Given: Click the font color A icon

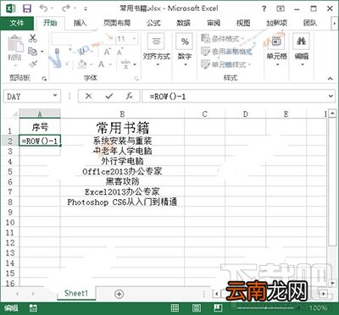Looking at the screenshot, I should pyautogui.click(x=102, y=64).
